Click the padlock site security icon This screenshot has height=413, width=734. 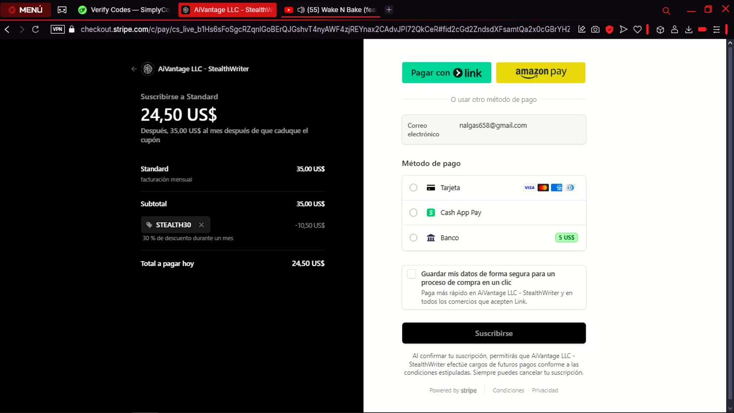pyautogui.click(x=72, y=29)
